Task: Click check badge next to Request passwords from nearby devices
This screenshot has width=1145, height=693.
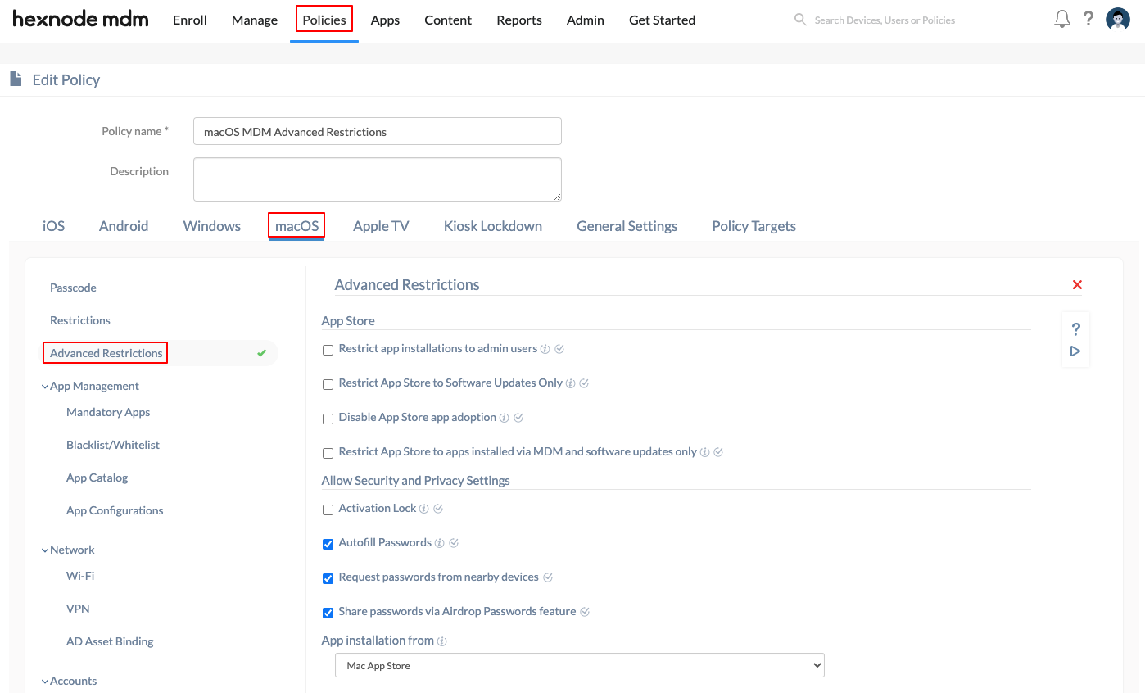Action: coord(548,577)
